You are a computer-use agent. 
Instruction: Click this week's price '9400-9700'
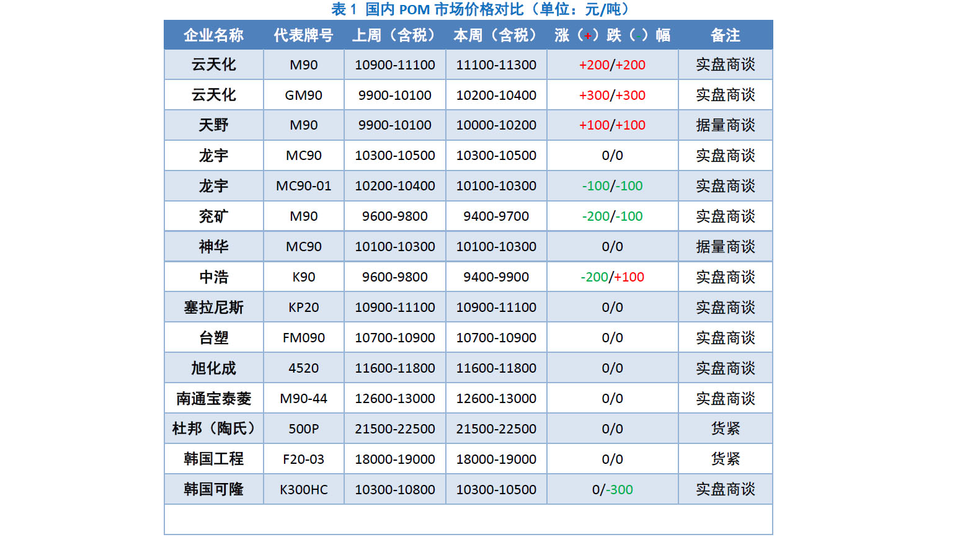[x=496, y=216]
